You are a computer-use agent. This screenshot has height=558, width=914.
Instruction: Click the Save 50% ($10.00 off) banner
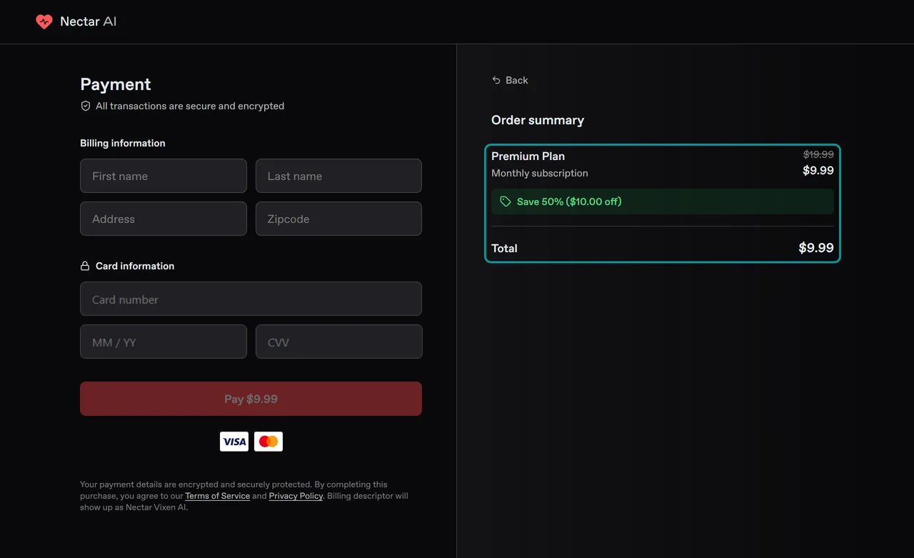[x=663, y=201]
